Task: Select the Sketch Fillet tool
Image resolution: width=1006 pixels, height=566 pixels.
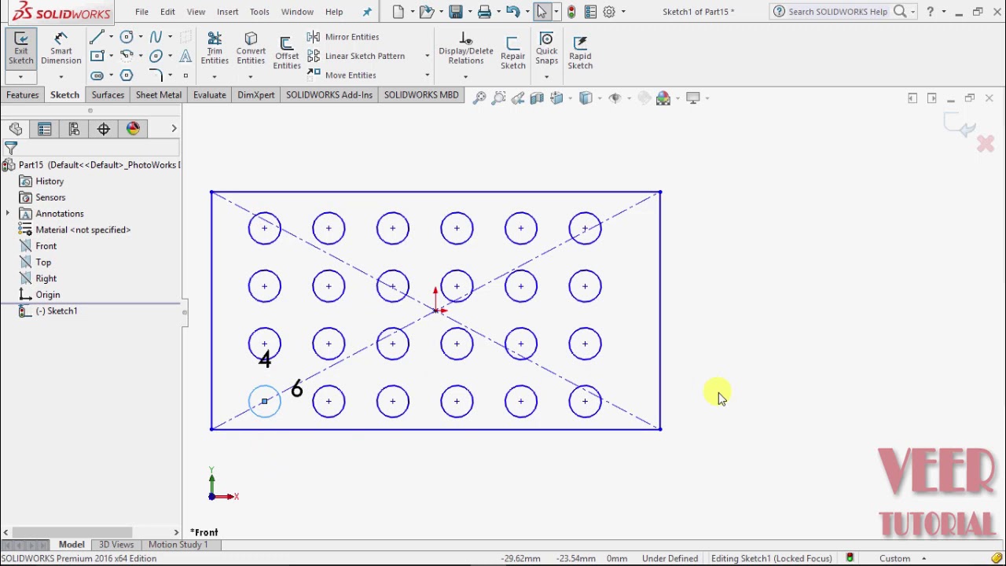Action: (x=156, y=75)
